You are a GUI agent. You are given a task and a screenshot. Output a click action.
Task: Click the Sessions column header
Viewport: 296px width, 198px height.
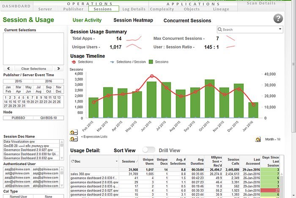pos(129,161)
